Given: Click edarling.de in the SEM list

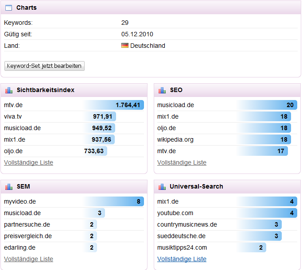Looking at the screenshot, I should [x=19, y=247].
